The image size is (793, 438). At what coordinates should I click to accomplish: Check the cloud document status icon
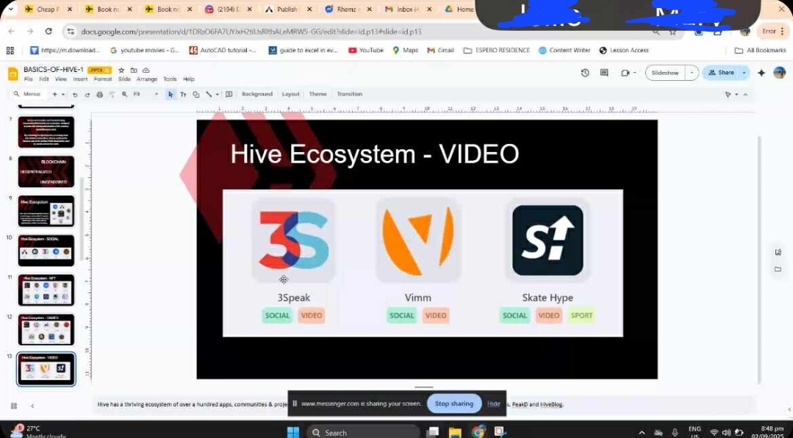(x=146, y=71)
